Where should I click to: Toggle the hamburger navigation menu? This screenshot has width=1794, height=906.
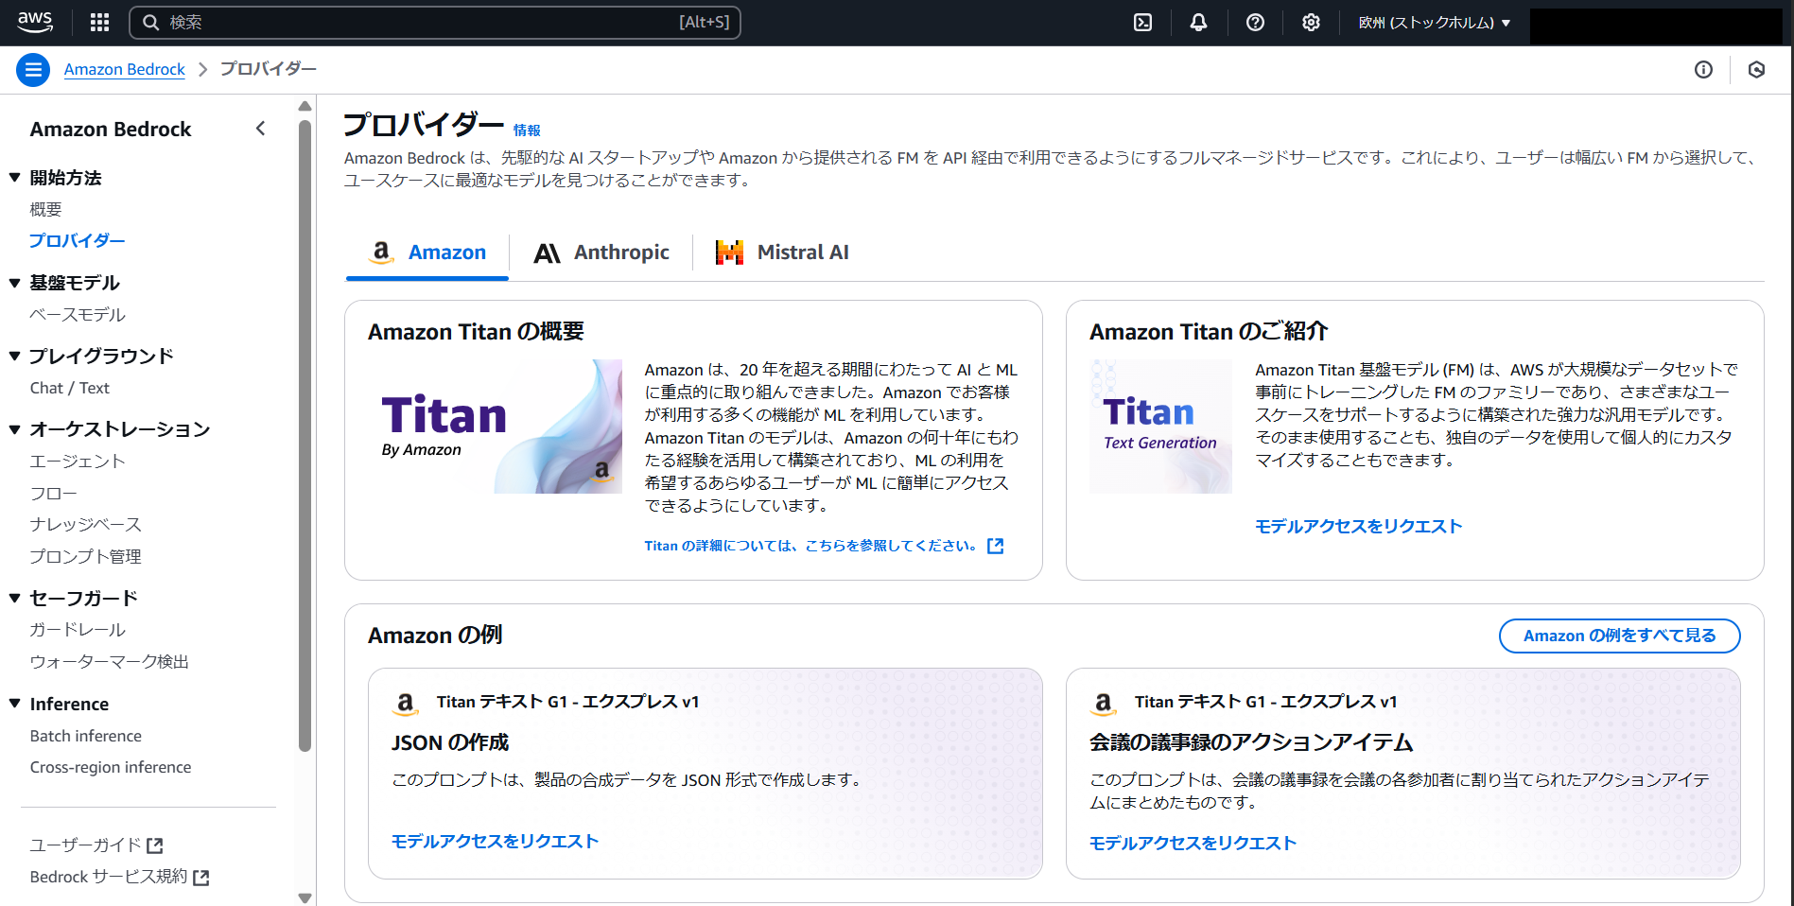pyautogui.click(x=33, y=69)
